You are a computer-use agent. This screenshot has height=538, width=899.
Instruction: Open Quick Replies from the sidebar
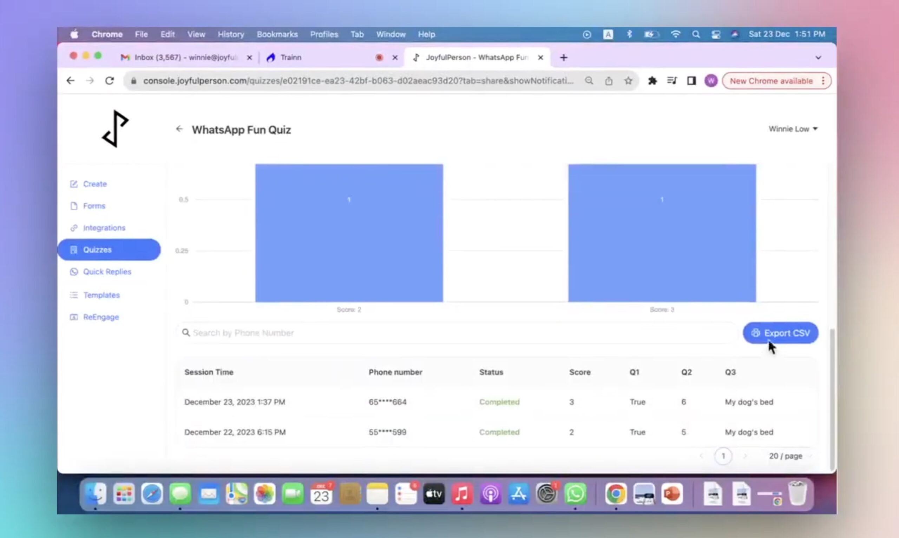pos(107,272)
